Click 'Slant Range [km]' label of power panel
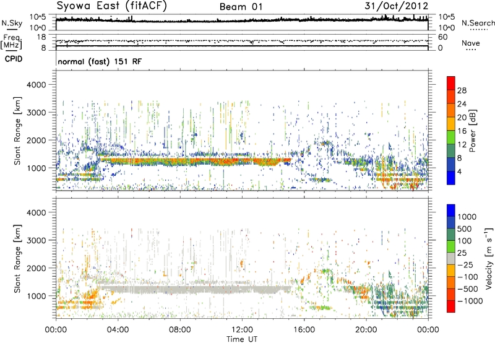Viewport: 495px width, 343px height. click(x=17, y=131)
